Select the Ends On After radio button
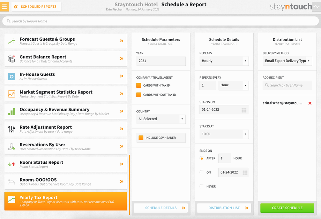 point(202,158)
